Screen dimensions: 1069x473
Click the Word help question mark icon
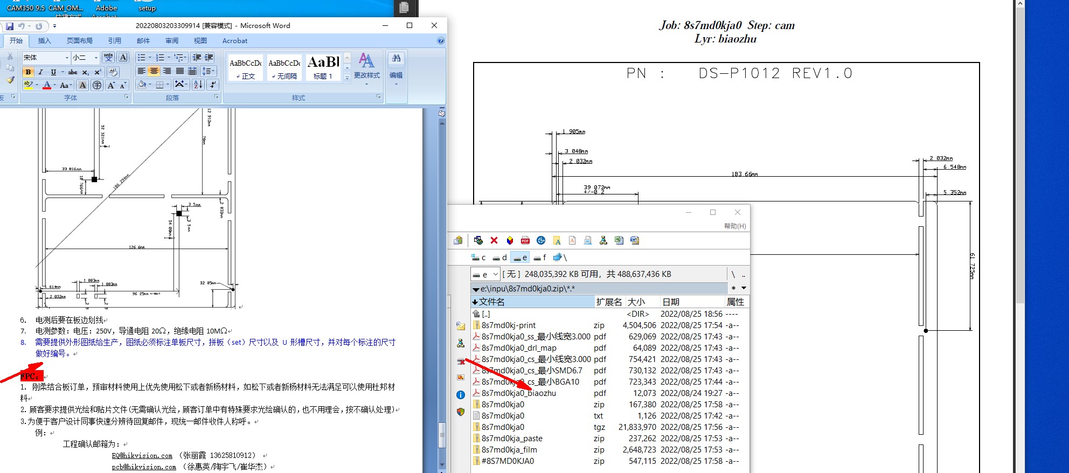click(441, 41)
